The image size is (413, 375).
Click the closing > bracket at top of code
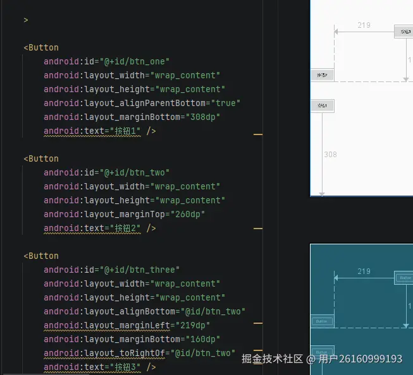click(x=25, y=20)
